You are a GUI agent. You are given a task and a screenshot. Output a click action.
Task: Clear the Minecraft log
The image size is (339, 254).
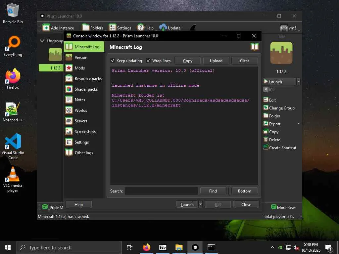tap(245, 61)
